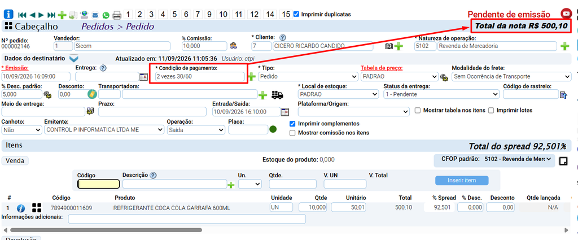Click the delivery truck icon
This screenshot has width=578, height=240.
coord(277,95)
